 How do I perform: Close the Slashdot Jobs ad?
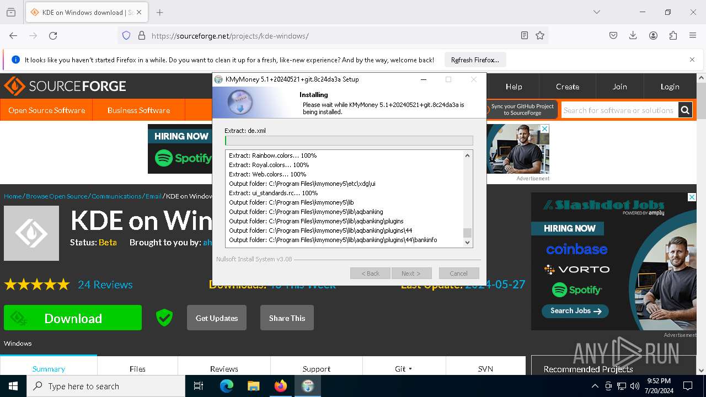point(692,197)
